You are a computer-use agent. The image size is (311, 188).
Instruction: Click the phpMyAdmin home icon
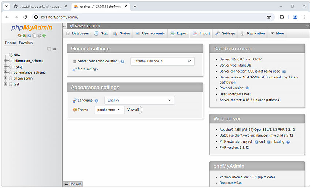[19, 36]
